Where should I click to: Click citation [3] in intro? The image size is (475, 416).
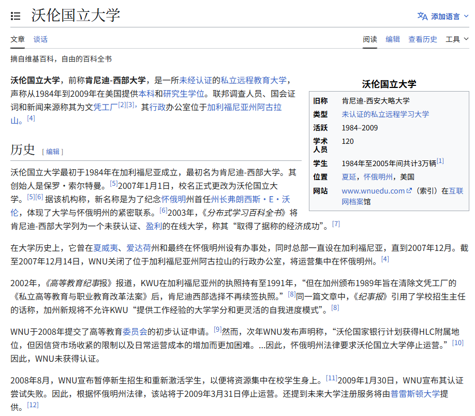click(x=130, y=105)
